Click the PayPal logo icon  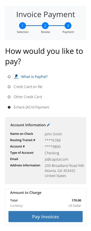point(16,77)
